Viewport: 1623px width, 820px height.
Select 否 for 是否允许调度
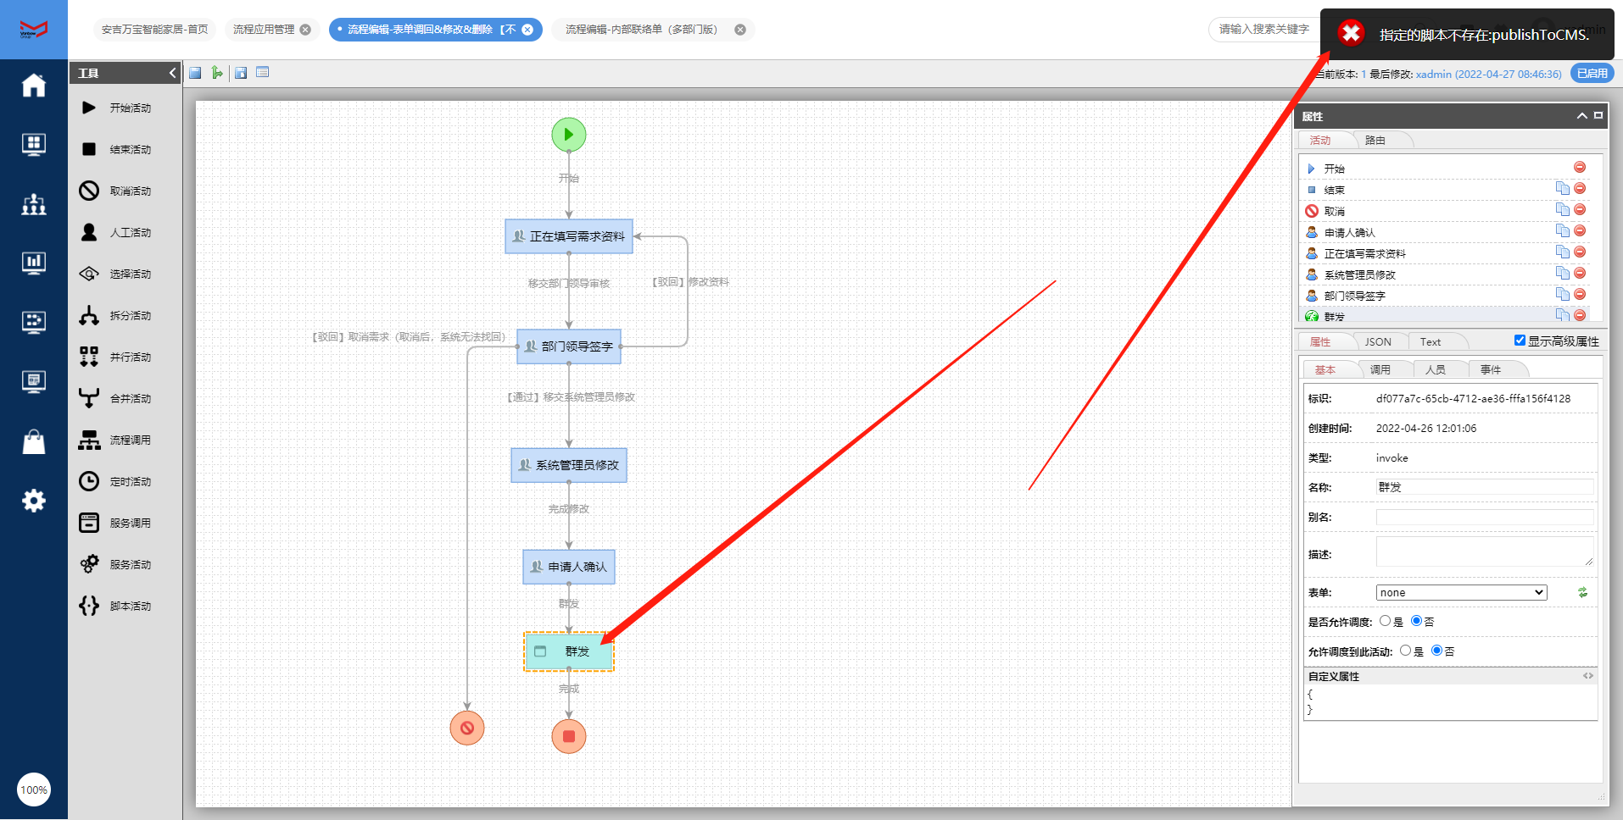coord(1416,621)
